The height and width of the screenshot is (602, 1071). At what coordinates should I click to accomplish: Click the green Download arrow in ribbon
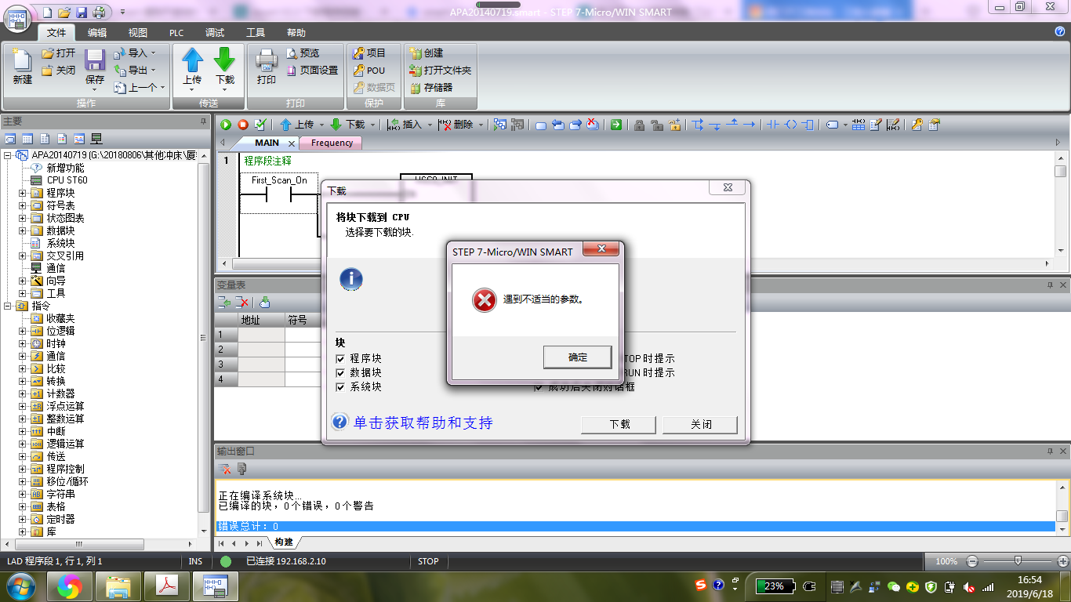[224, 61]
